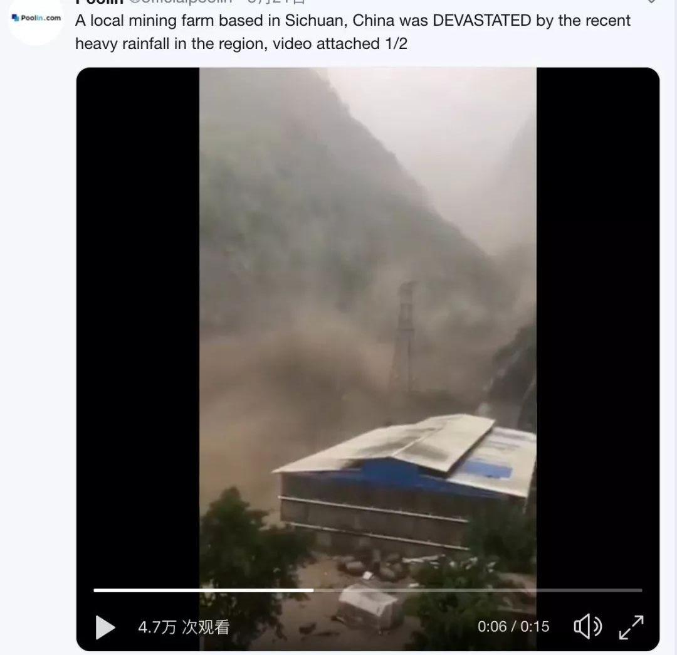Screen dimensions: 677x655
Task: Open the Poolin account name at the top
Action: [x=99, y=2]
